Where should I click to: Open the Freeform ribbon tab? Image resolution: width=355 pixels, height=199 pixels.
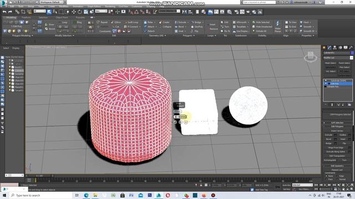26,17
